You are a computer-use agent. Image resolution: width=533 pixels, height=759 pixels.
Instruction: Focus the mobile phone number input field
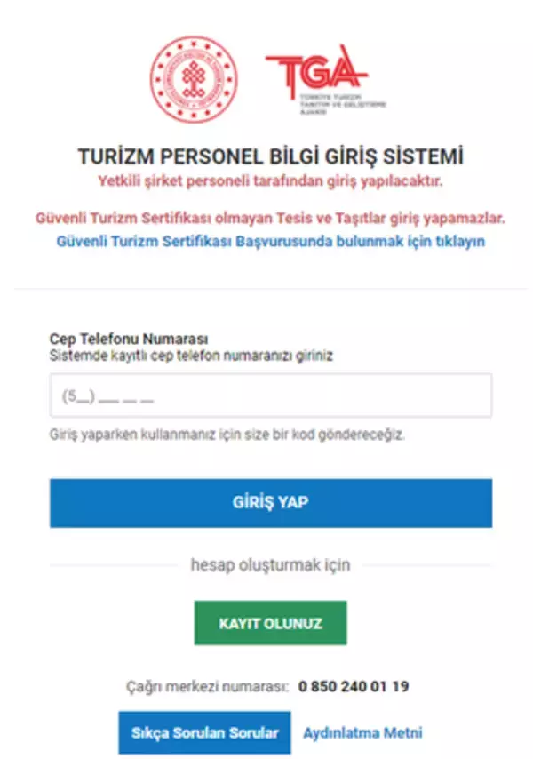point(271,395)
